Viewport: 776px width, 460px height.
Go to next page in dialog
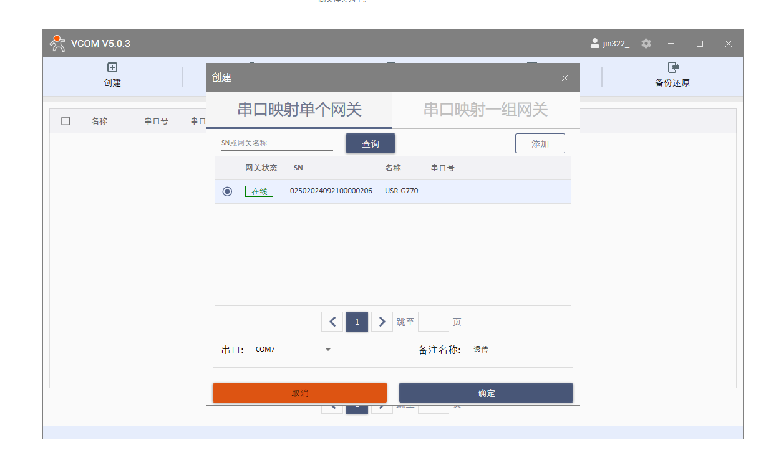382,322
